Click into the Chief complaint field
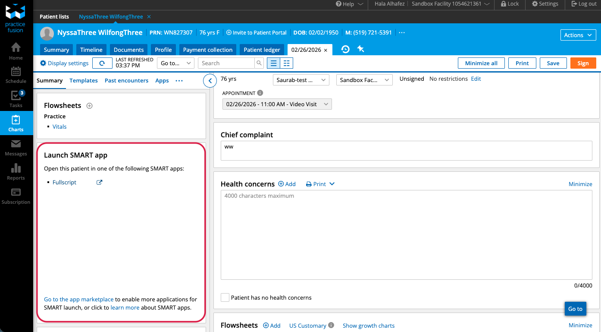 click(406, 151)
